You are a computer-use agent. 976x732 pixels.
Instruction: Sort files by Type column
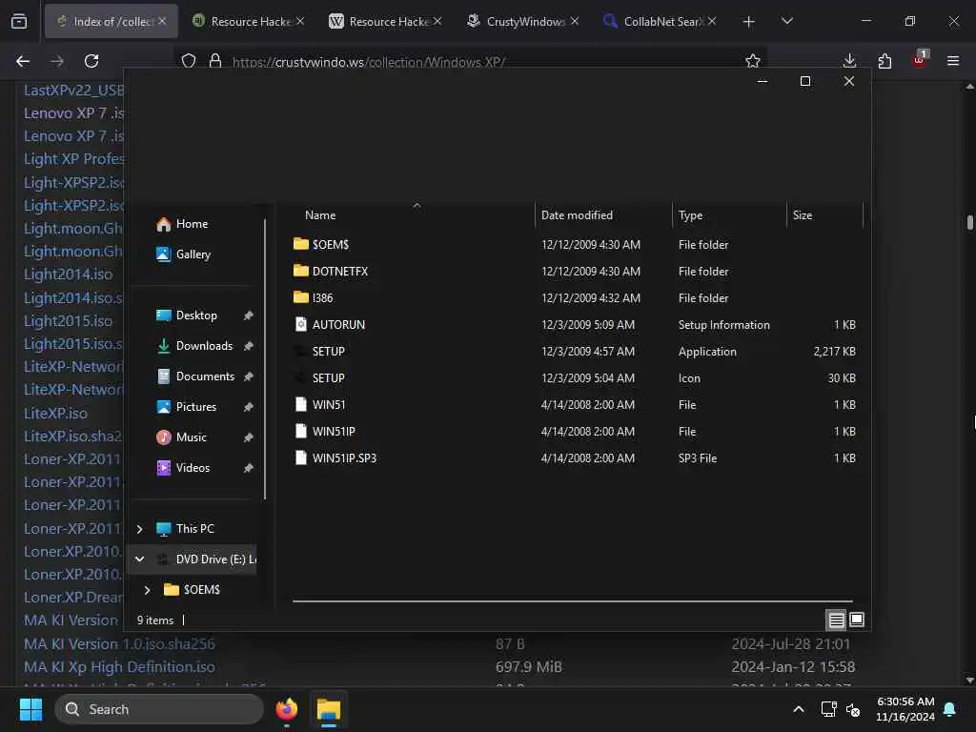(690, 215)
